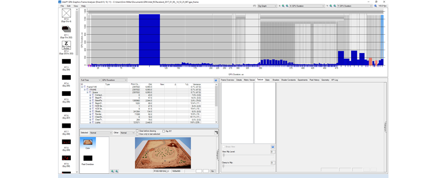
Task: Select the RT 0 crossed-box icon
Action: [66, 13]
